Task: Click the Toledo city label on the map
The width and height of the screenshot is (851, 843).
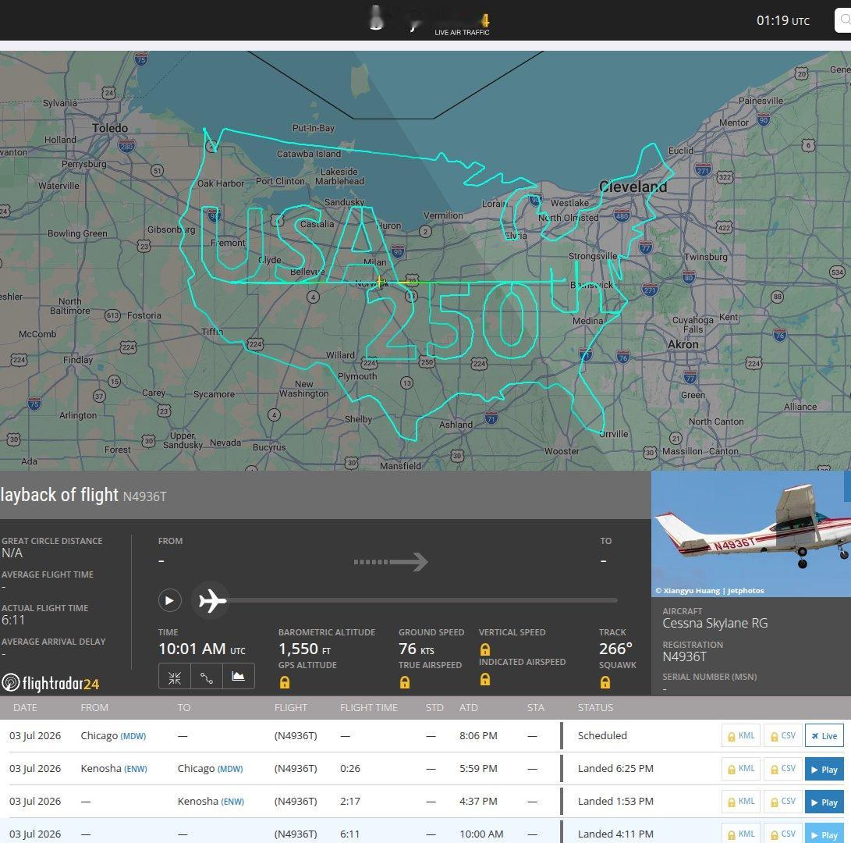Action: tap(110, 128)
